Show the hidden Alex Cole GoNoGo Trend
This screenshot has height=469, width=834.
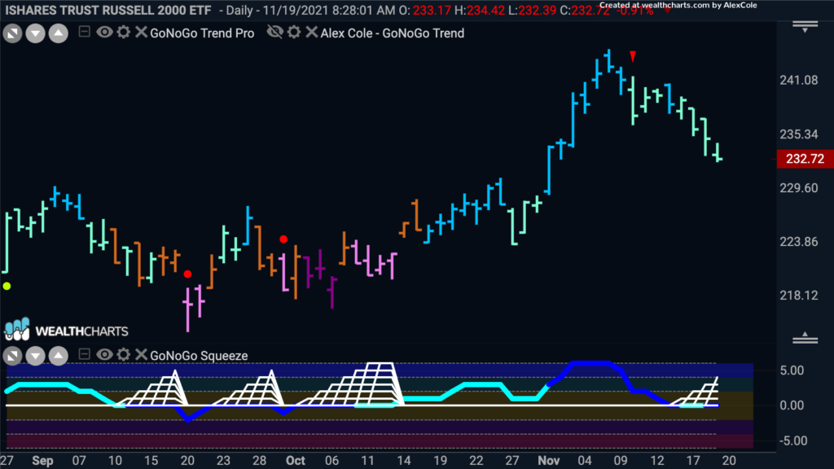tap(275, 33)
